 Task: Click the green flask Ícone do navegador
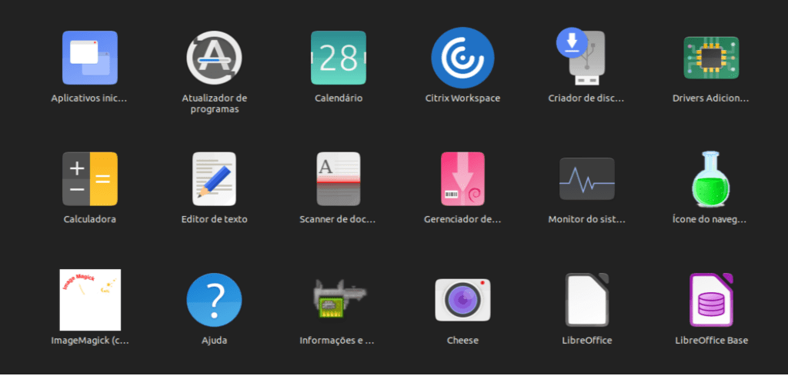click(x=711, y=178)
